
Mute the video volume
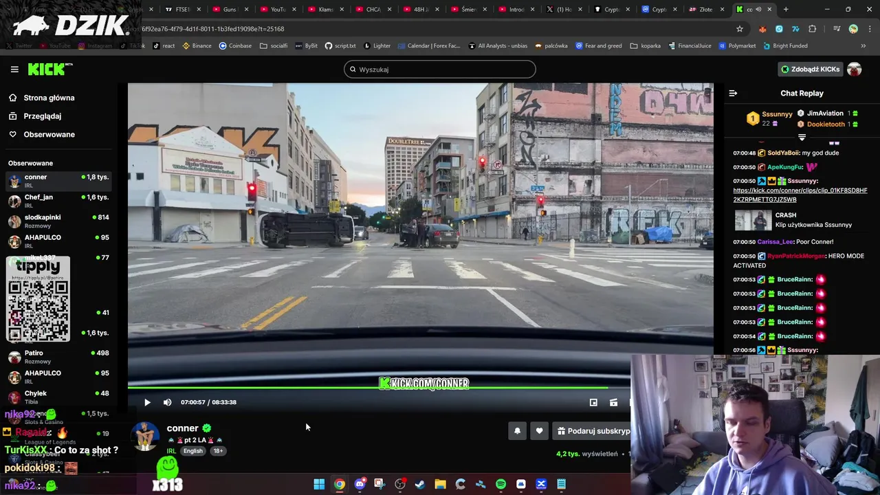click(167, 402)
